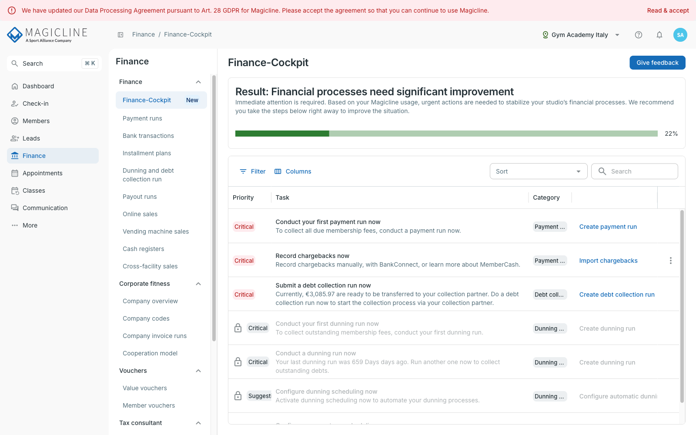The height and width of the screenshot is (435, 696).
Task: Collapse the Finance submenu group
Action: (198, 82)
